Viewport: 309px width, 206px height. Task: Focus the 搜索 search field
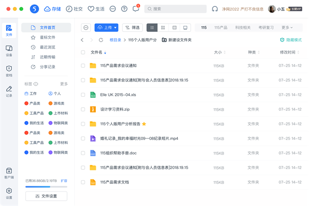176,9
